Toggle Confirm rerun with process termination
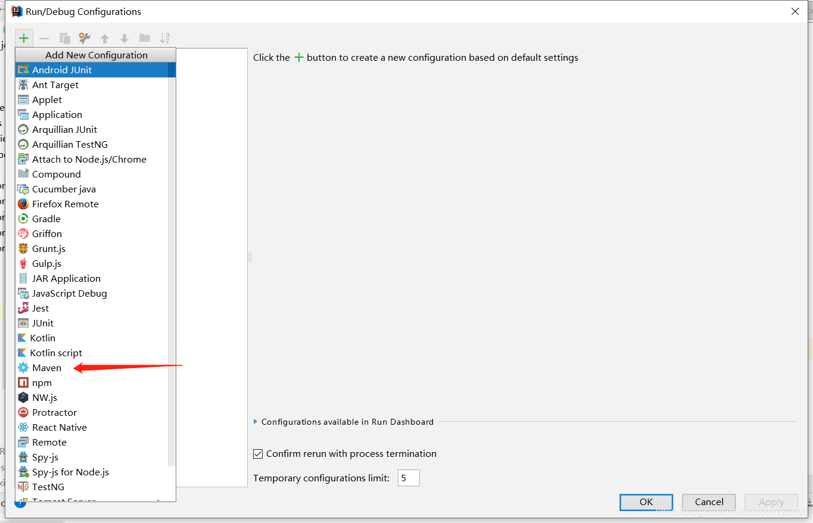The image size is (813, 523). tap(258, 454)
